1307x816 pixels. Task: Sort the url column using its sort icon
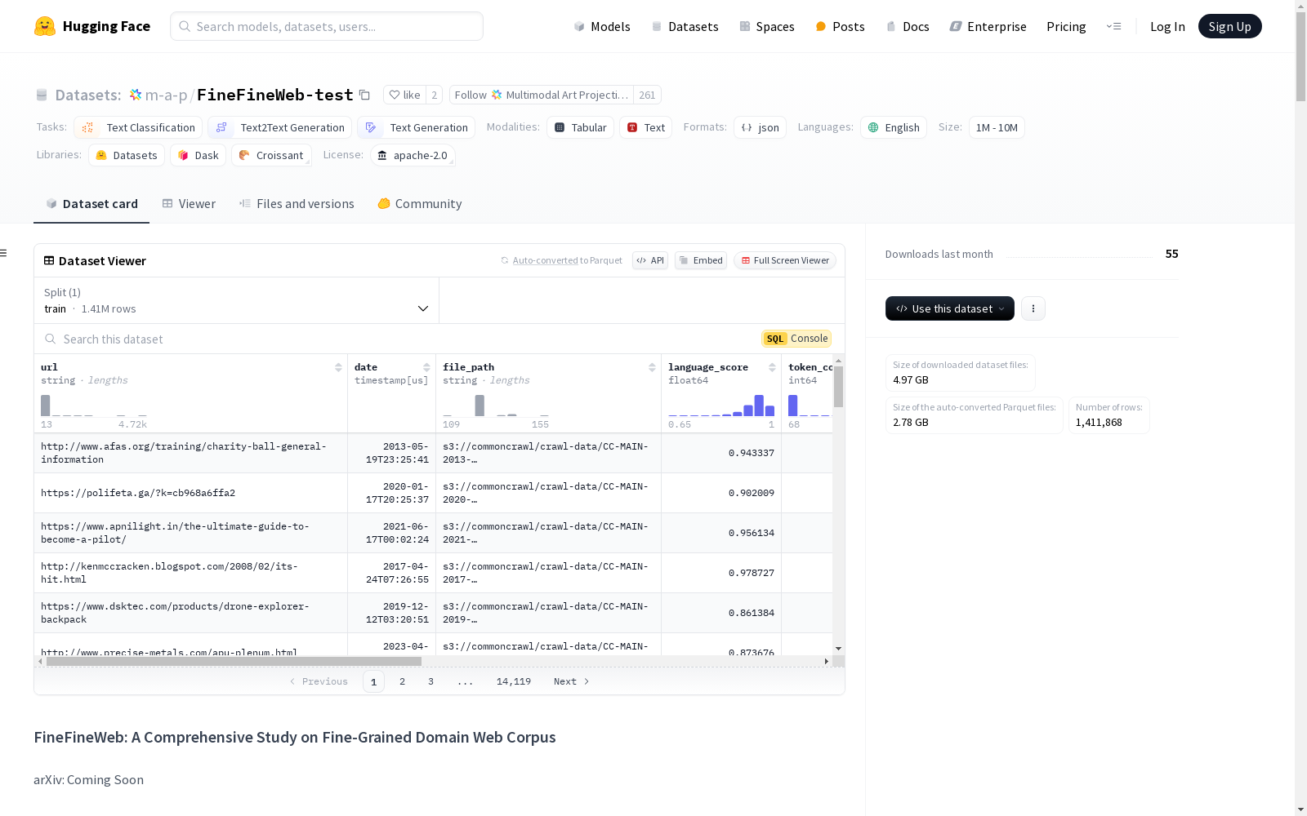[338, 367]
